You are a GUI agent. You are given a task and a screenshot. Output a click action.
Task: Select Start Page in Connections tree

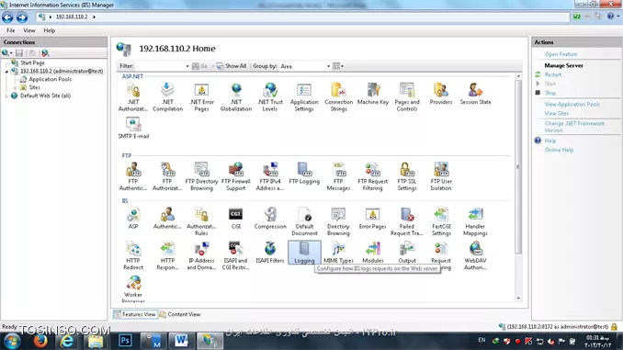click(x=32, y=62)
